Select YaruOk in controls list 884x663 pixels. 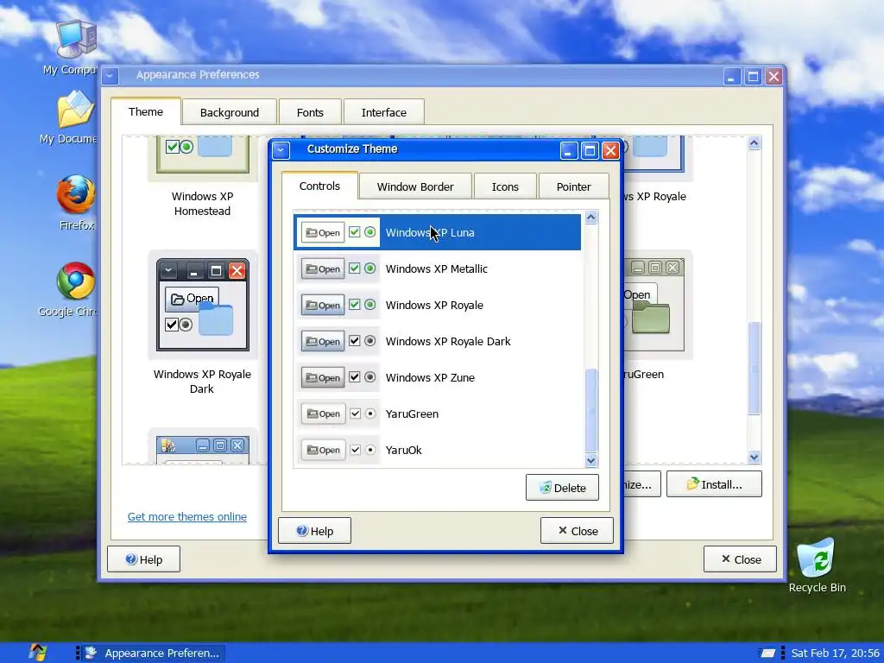[x=438, y=450]
